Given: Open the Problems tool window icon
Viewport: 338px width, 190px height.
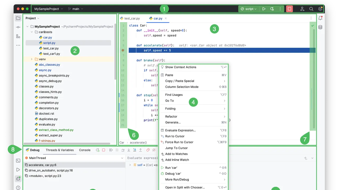Looking at the screenshot, I should tap(18, 188).
